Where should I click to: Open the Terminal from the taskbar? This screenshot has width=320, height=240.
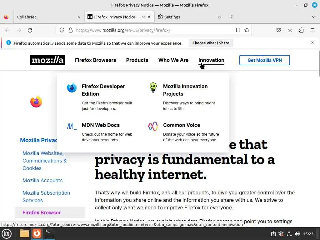49,233
